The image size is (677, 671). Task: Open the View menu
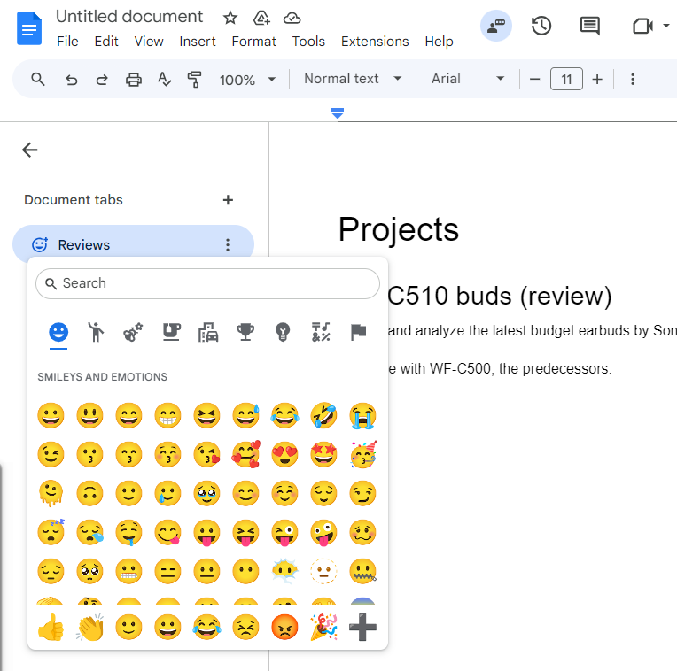149,42
